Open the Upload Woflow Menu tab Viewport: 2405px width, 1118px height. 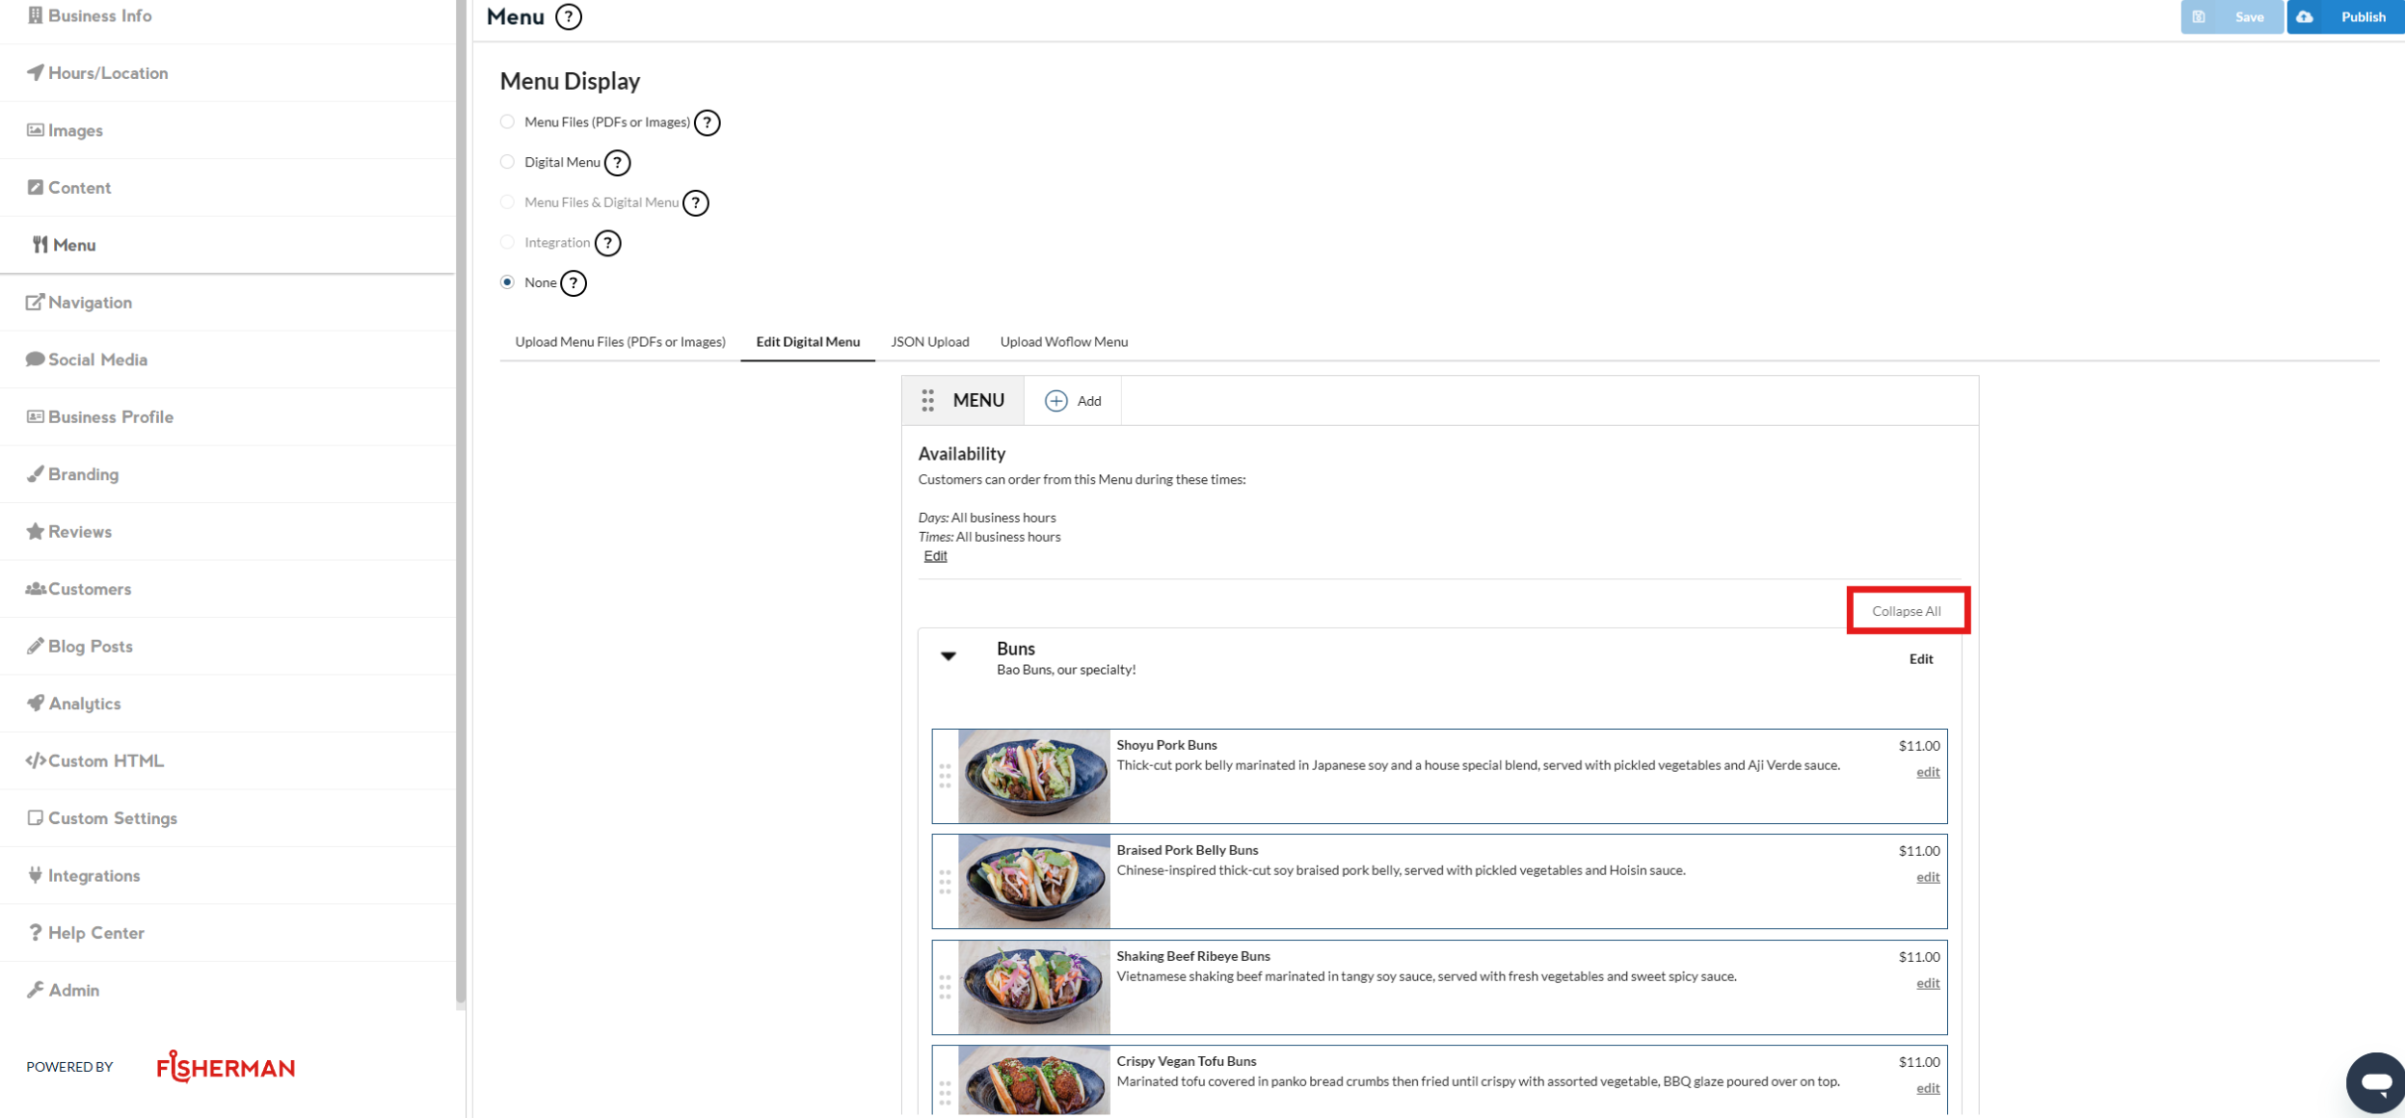coord(1063,342)
